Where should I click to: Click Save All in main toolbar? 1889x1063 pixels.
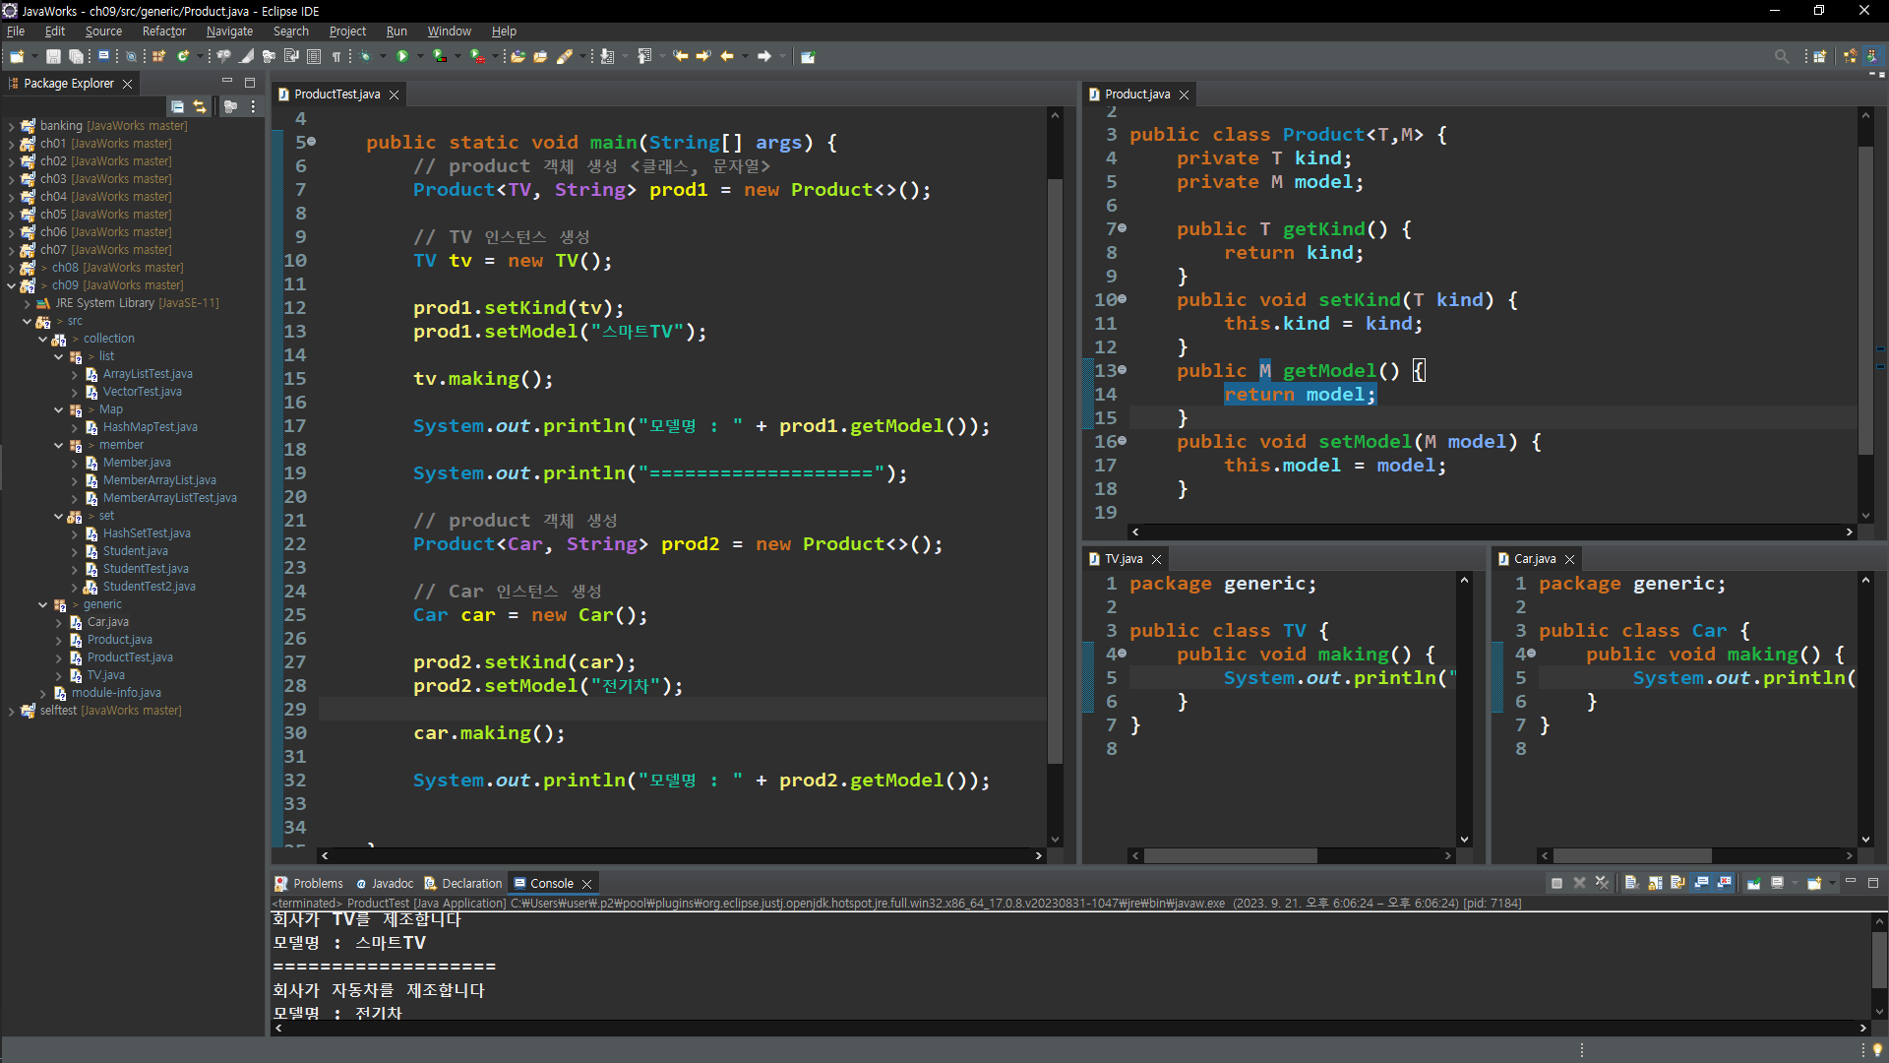coord(75,56)
